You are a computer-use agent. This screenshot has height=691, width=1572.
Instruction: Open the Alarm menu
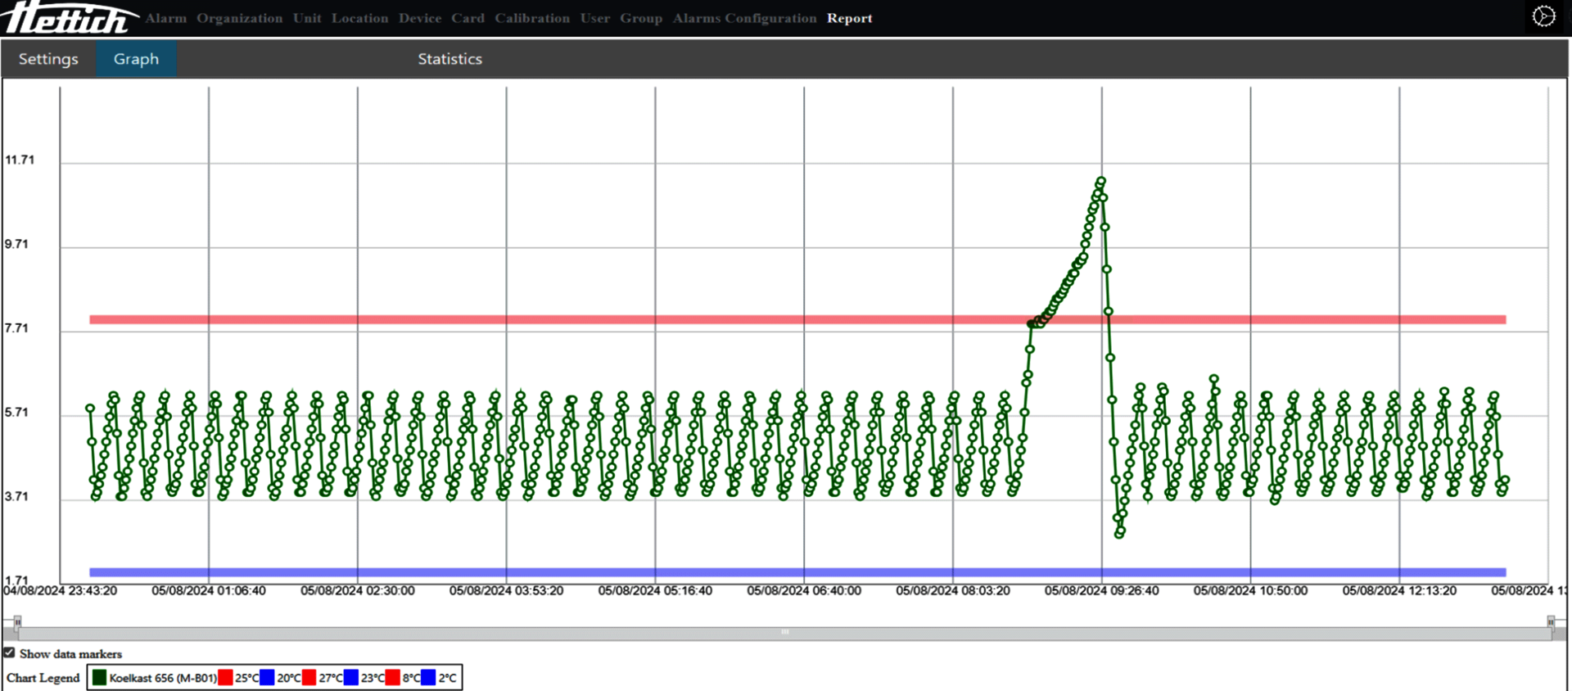point(166,18)
